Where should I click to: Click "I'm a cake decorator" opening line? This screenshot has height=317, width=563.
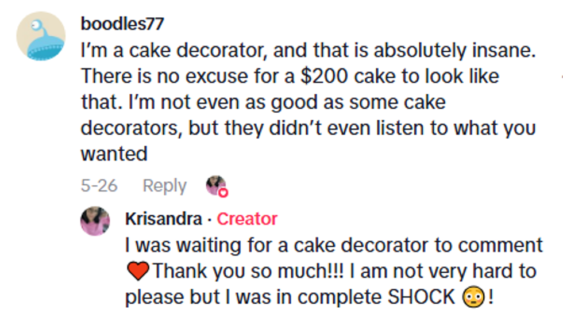(172, 51)
